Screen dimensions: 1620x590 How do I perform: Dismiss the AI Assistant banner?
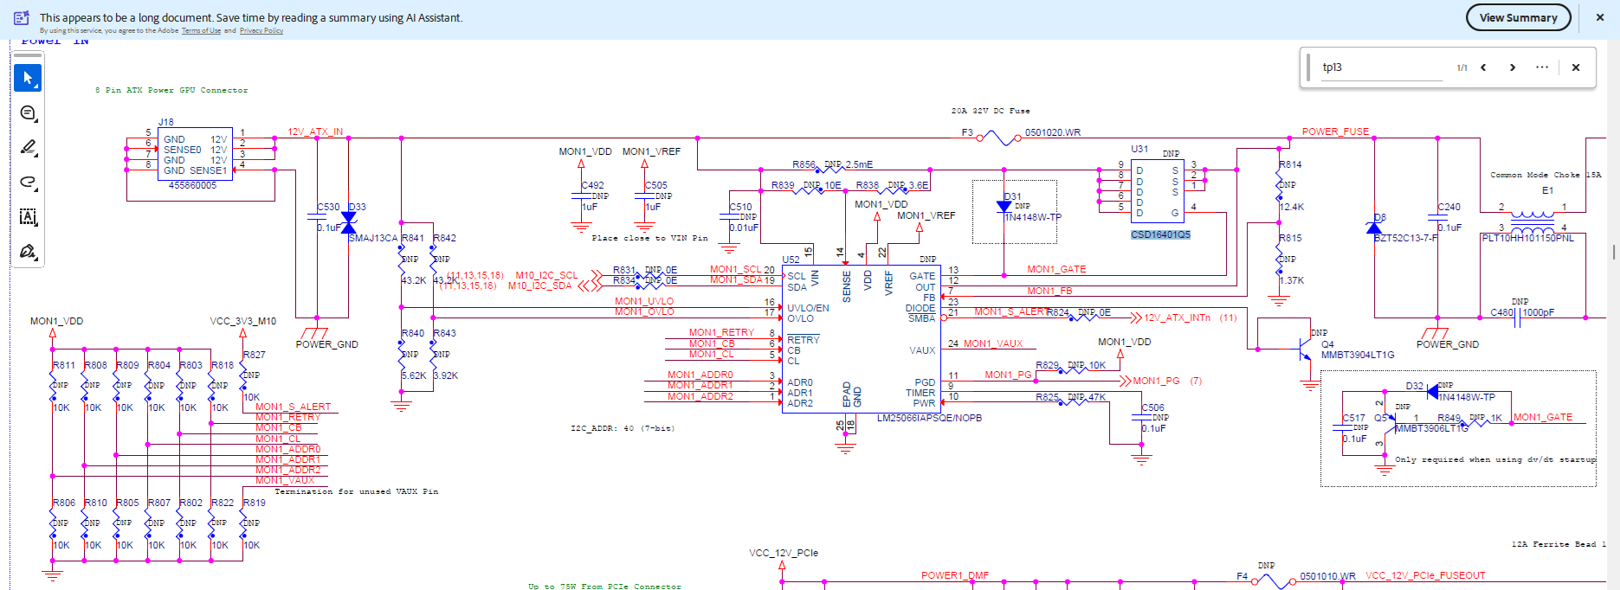[x=1600, y=17]
